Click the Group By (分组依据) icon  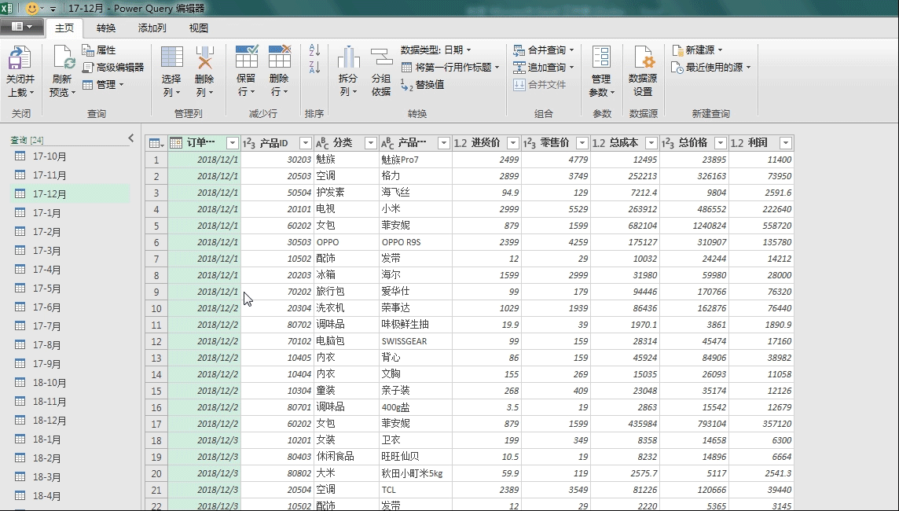tap(381, 57)
